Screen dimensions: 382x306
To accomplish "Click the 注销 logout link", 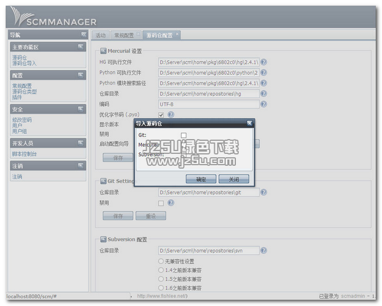I will [x=17, y=177].
